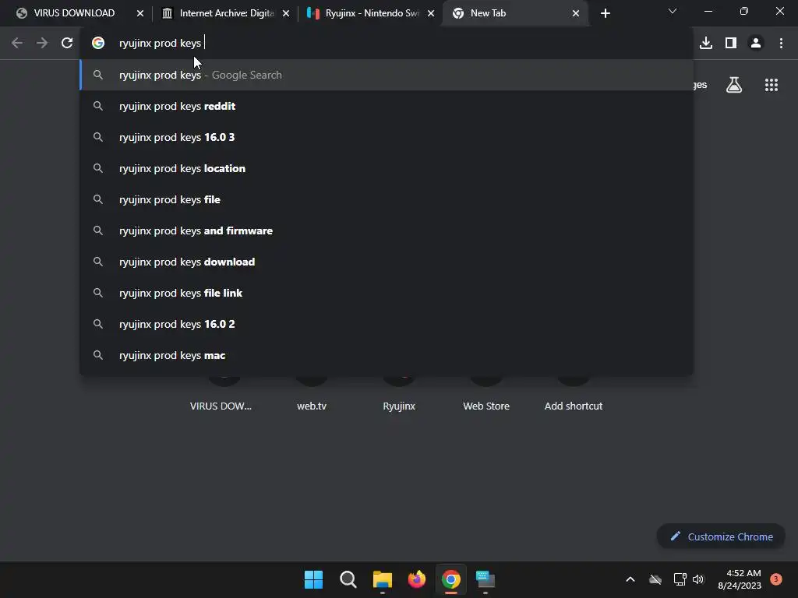Select 'ryujinx prod keys and firmware' suggestion
This screenshot has height=598, width=798.
click(387, 230)
